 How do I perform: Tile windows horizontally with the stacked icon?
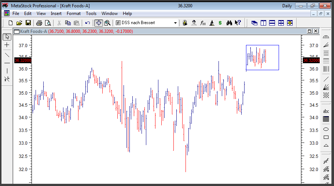pyautogui.click(x=272, y=23)
